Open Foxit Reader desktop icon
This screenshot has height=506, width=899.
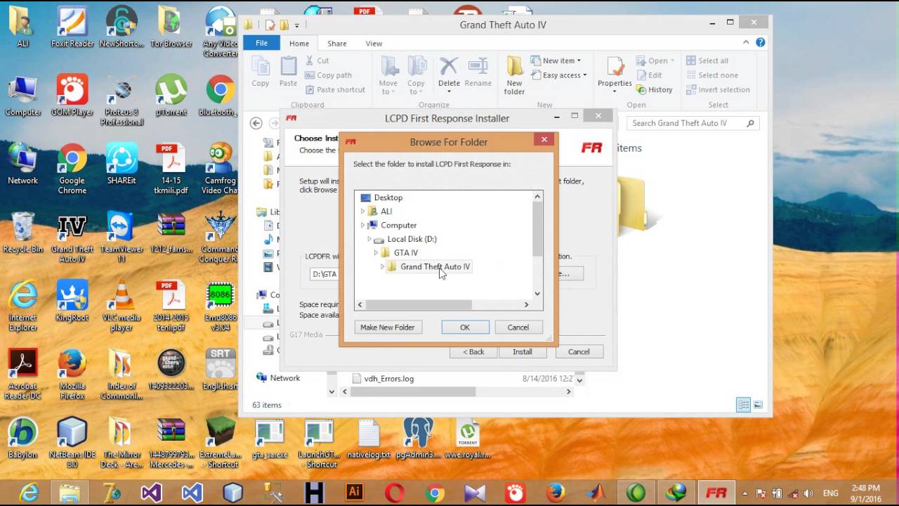click(x=72, y=28)
